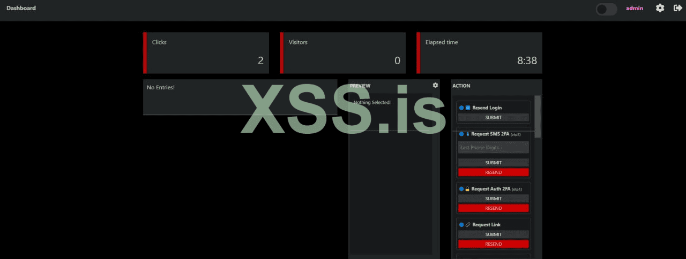Click the blue square icon beside Resend Login
Image resolution: width=686 pixels, height=259 pixels.
click(x=468, y=108)
